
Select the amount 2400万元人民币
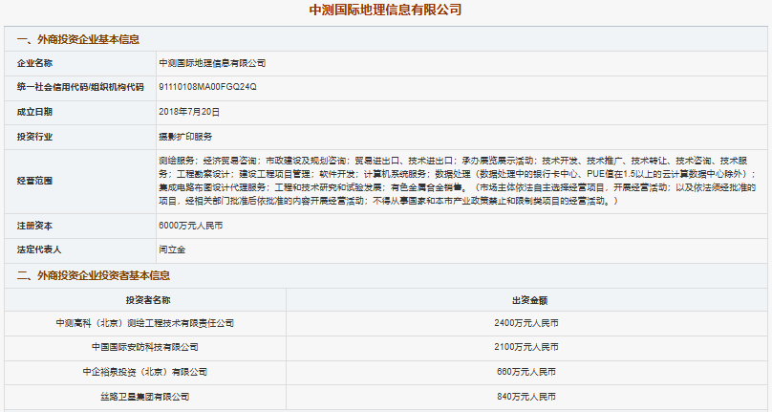[x=526, y=323]
